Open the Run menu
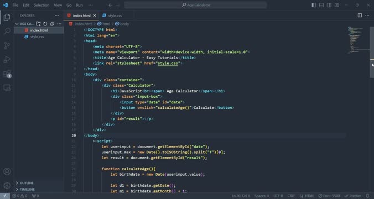 pos(79,5)
